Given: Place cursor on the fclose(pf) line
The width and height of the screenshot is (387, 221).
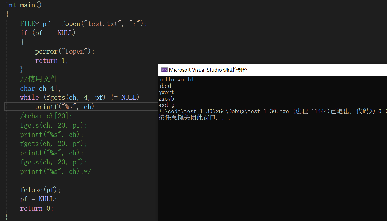Looking at the screenshot, I should [40, 190].
